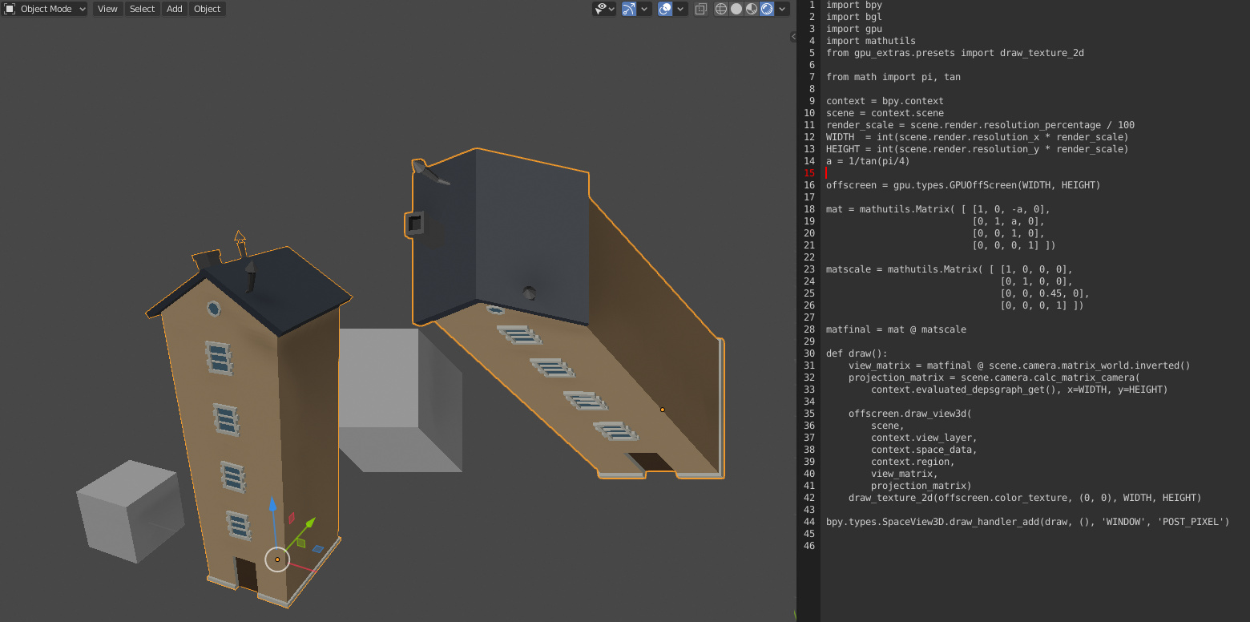The image size is (1250, 622).
Task: Click the blue Z-axis arrow of the move gizmo
Action: [272, 505]
